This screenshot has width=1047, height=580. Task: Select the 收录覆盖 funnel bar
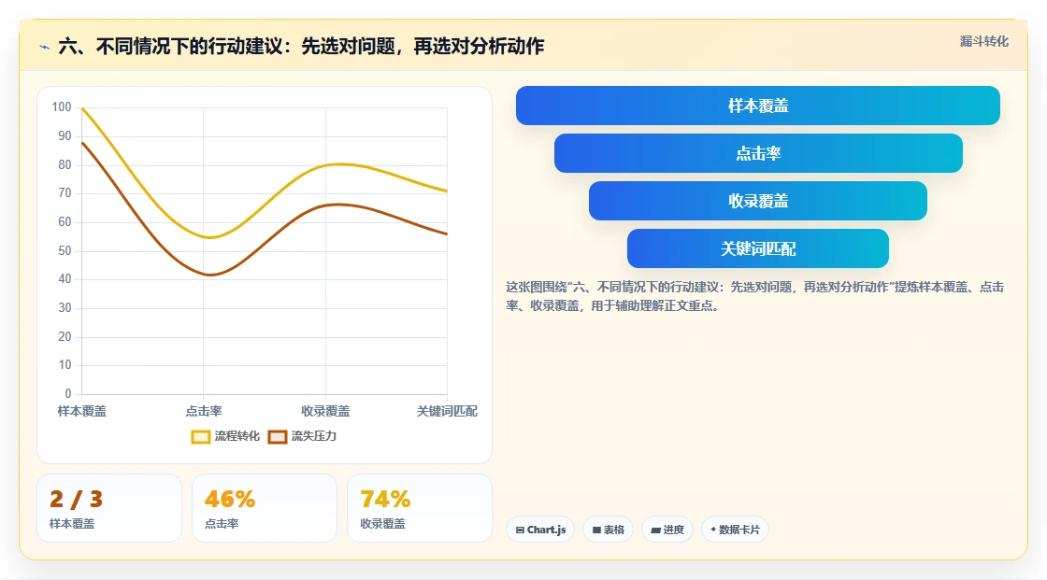(758, 201)
